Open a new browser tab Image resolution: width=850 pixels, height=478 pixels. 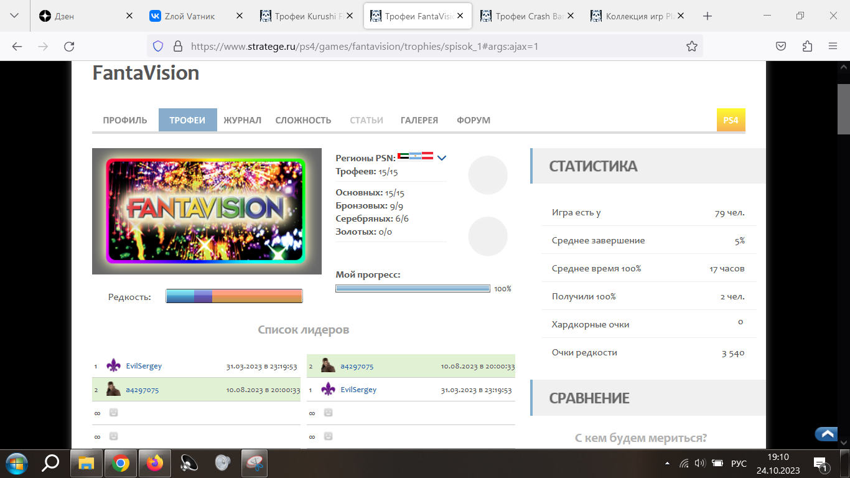point(707,17)
